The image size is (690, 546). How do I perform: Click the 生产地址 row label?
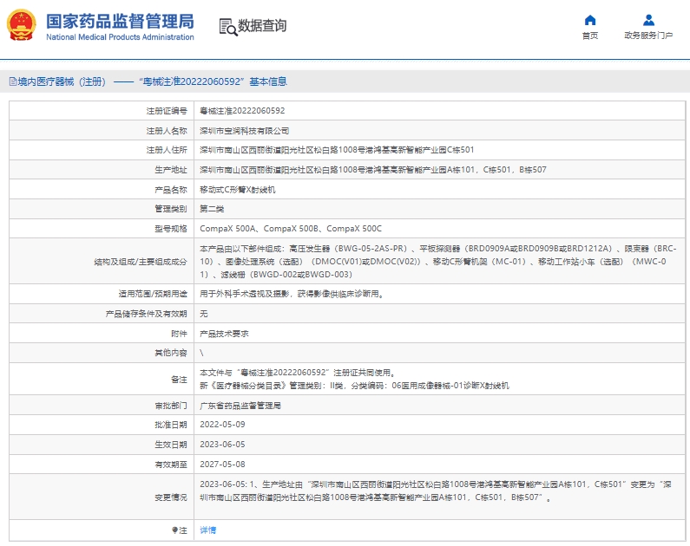(x=171, y=170)
